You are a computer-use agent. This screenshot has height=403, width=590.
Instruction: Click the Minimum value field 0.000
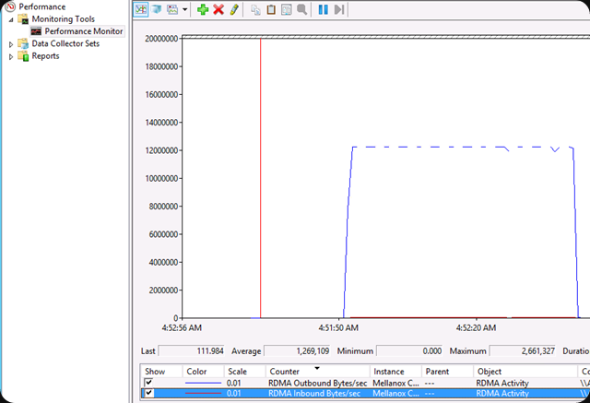point(409,351)
